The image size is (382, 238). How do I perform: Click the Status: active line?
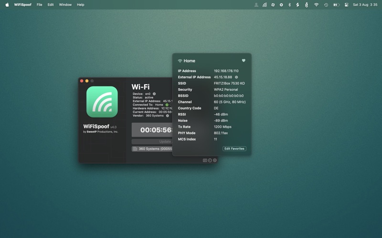click(x=143, y=98)
